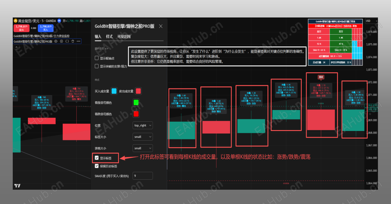Screen dimensions: 391x204
Task: Open the 看跌信号颜色 red swatch
Action: 136,114
